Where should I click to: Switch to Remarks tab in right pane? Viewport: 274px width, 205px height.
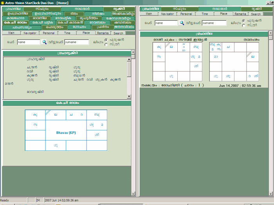click(x=240, y=14)
